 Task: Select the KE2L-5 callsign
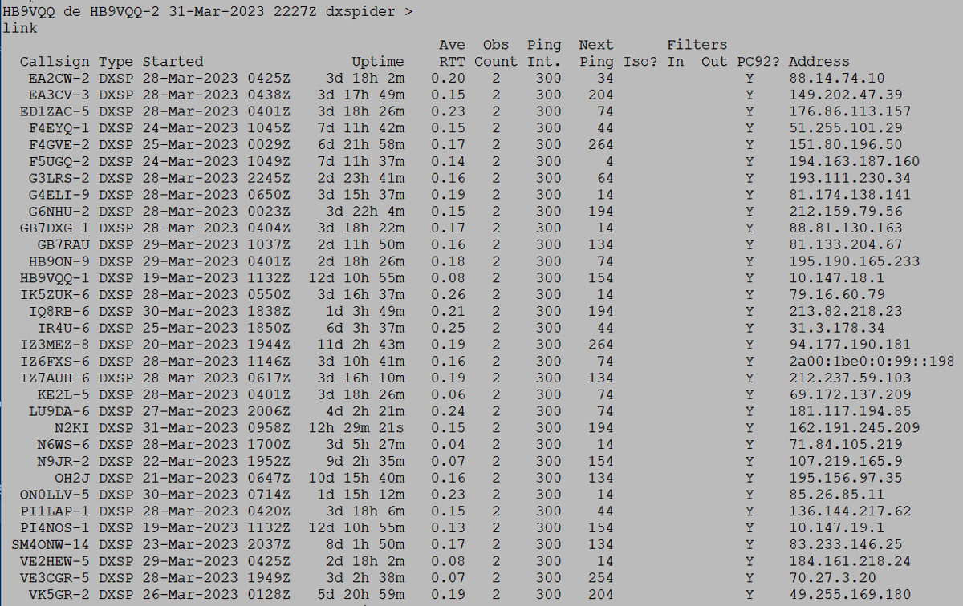click(64, 394)
